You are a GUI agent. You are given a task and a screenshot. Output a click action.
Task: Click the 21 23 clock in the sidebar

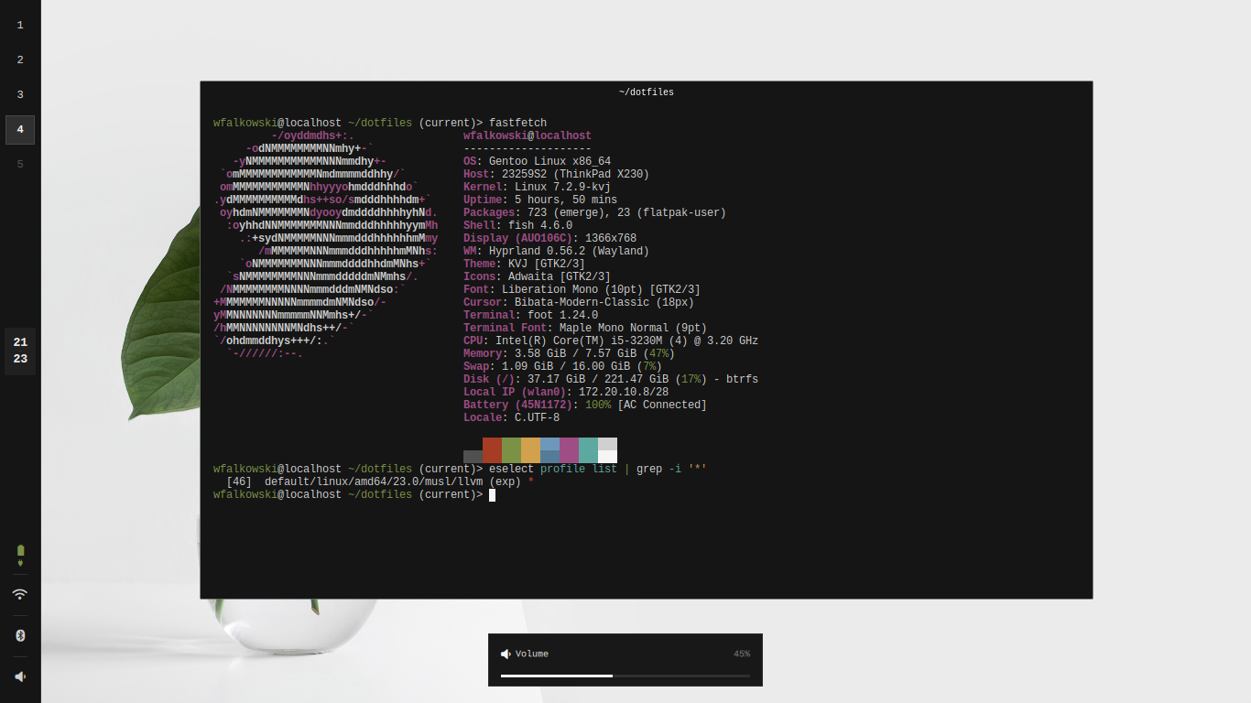coord(20,351)
